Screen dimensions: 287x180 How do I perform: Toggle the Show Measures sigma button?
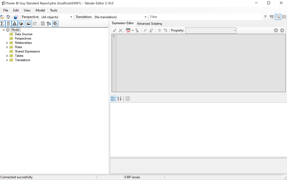pyautogui.click(x=2, y=24)
